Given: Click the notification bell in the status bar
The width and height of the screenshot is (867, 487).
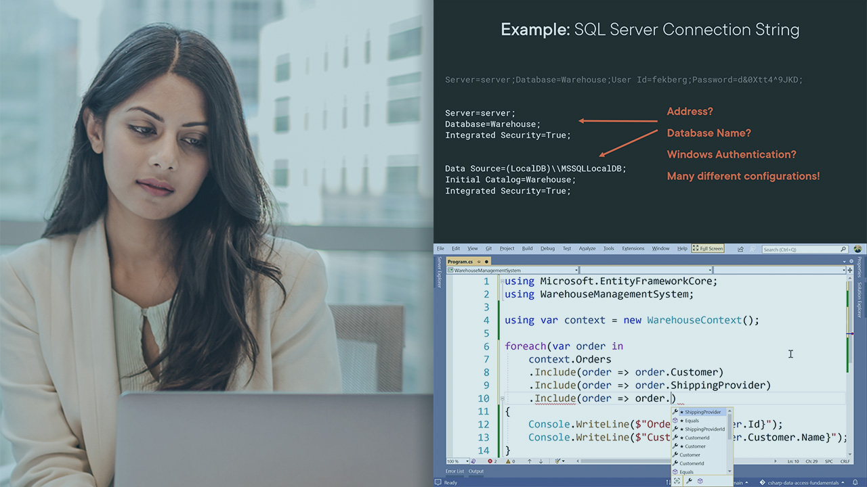Looking at the screenshot, I should pos(855,482).
